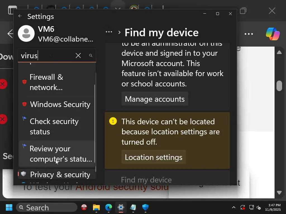286x214 pixels.
Task: Open network status tray icon
Action: (251, 207)
